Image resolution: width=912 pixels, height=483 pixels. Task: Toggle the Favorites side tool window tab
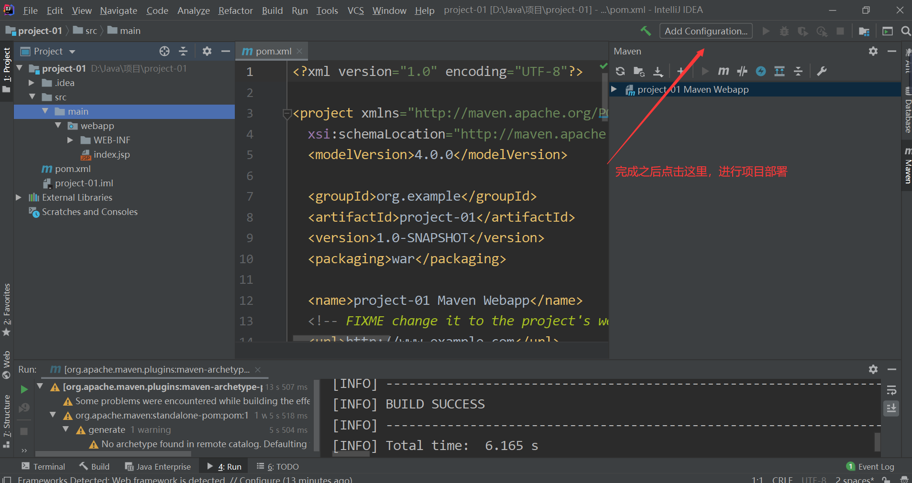(7, 310)
